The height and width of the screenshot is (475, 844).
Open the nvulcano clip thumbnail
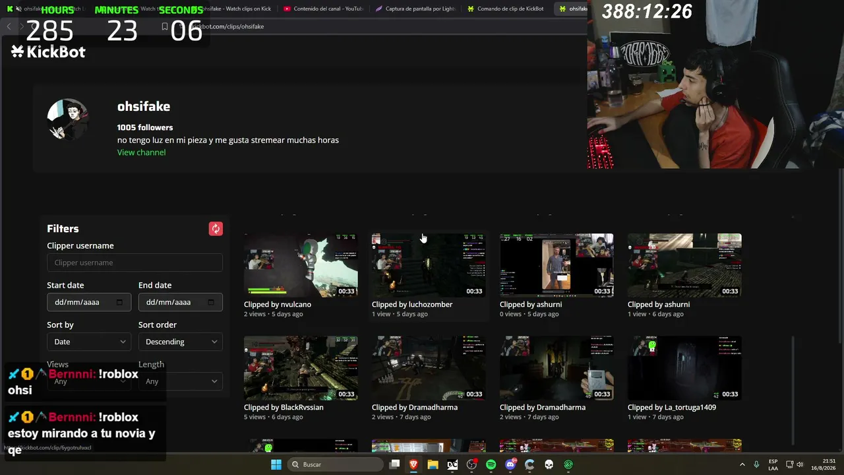click(301, 265)
